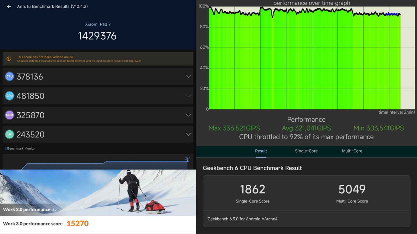Click the Performance heading below the graph
The width and height of the screenshot is (417, 234).
coord(306,120)
